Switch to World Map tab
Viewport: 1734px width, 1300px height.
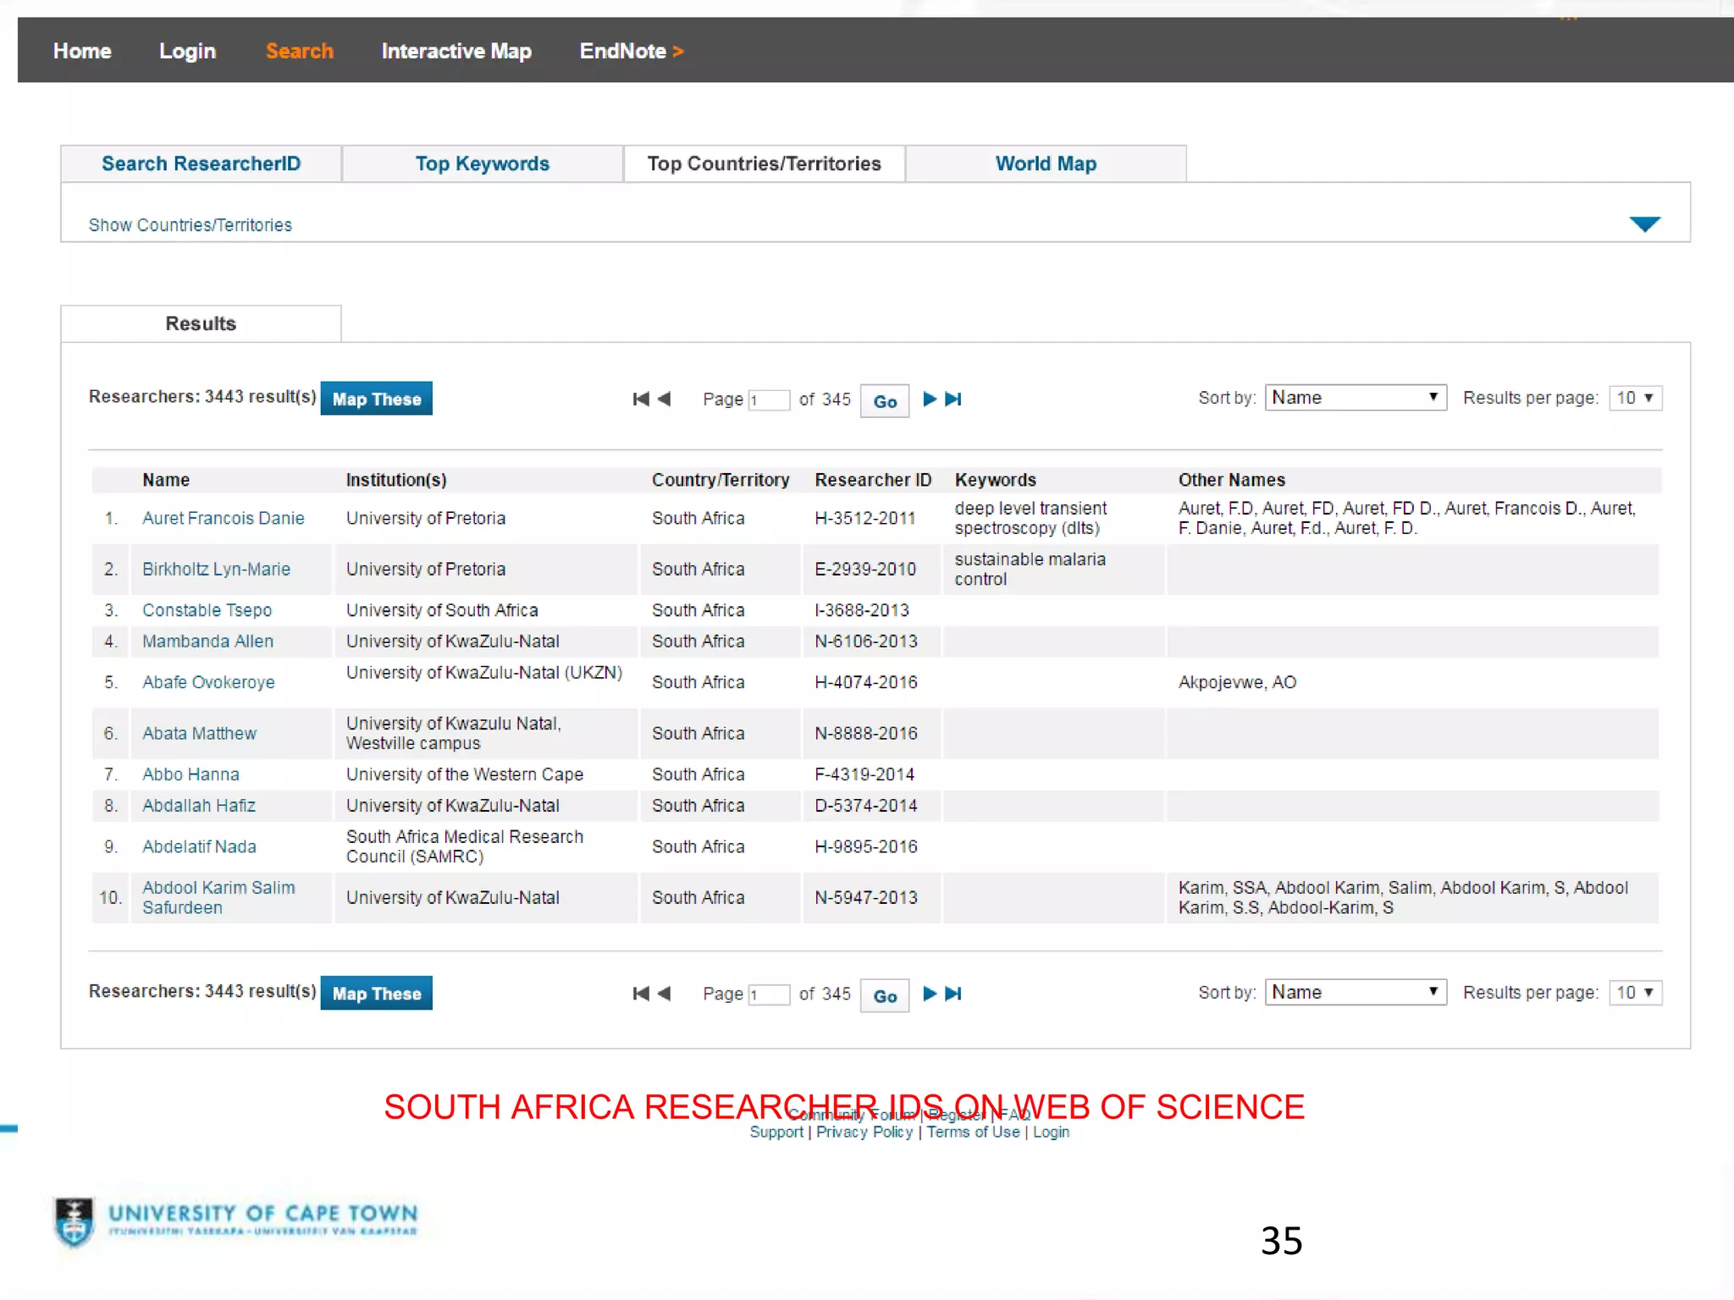(1046, 163)
